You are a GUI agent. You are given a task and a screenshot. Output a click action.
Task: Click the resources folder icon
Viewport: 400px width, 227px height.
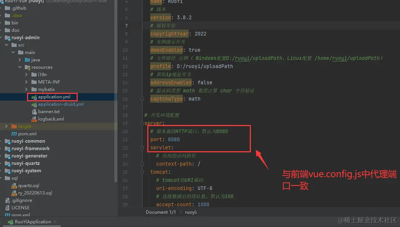(27, 67)
